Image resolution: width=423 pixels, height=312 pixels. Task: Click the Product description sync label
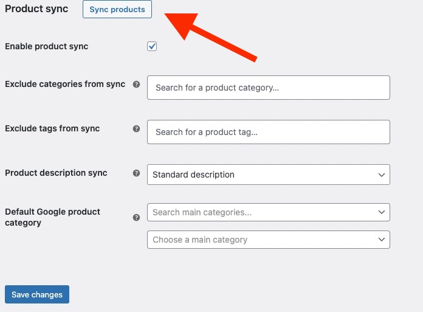[x=56, y=173]
